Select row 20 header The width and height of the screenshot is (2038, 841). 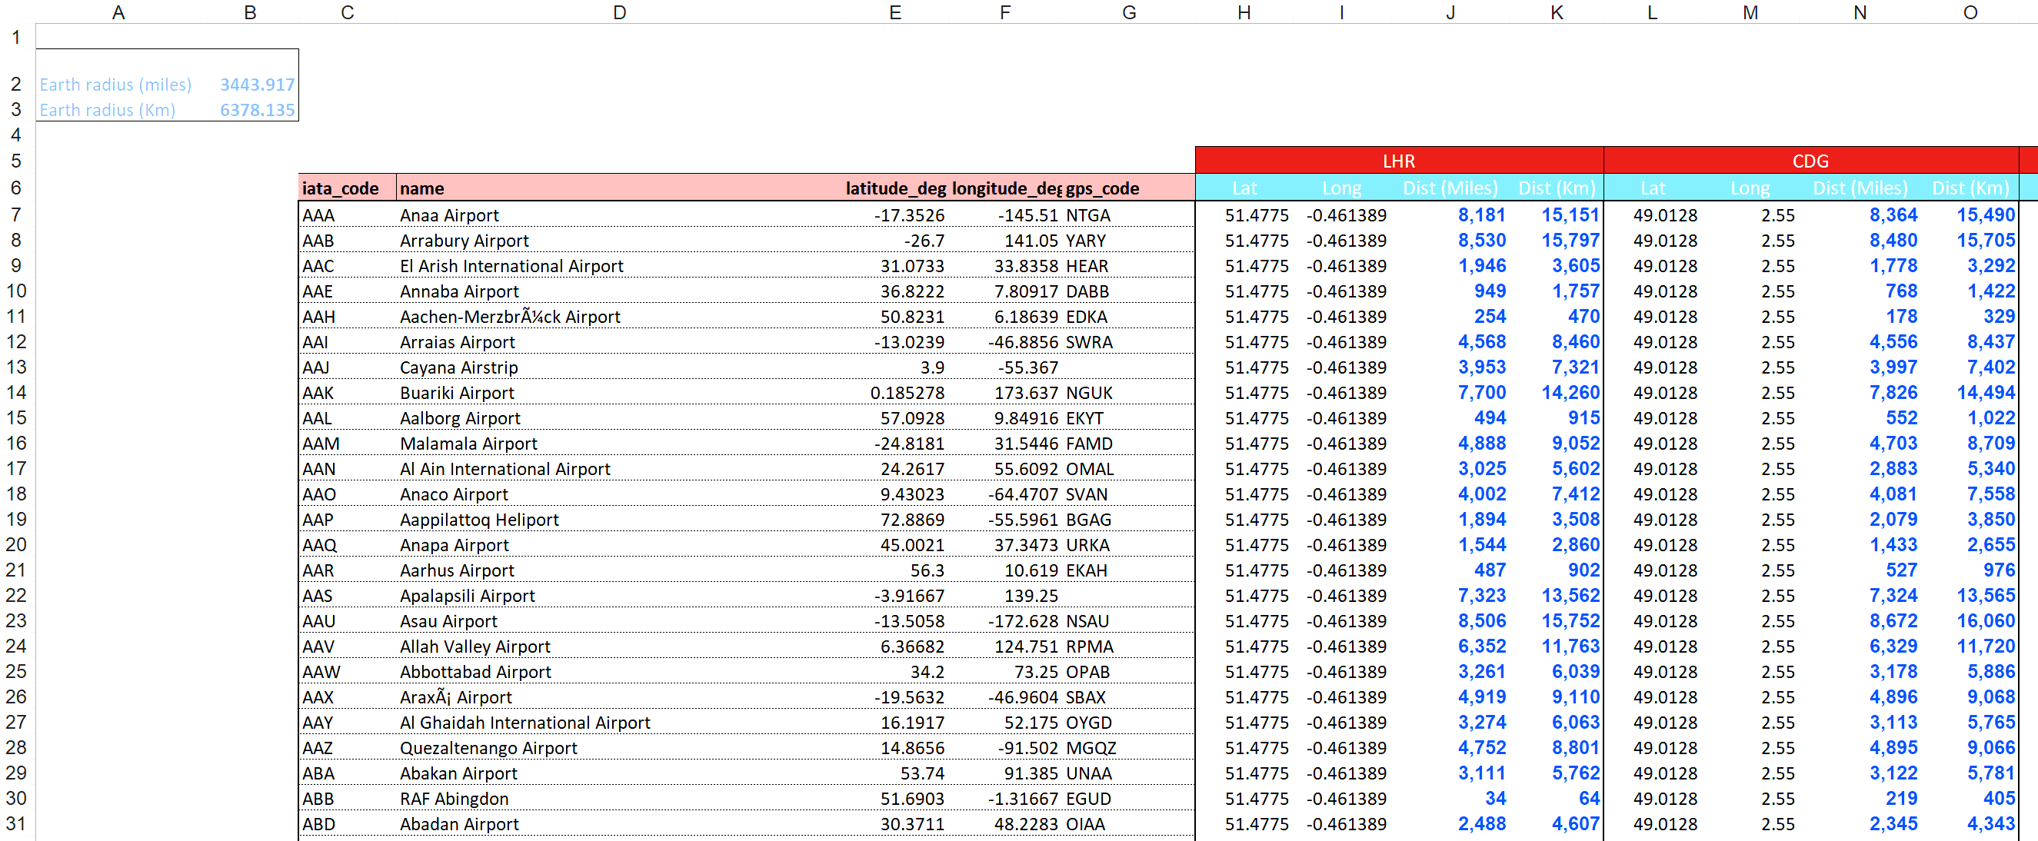click(x=17, y=545)
